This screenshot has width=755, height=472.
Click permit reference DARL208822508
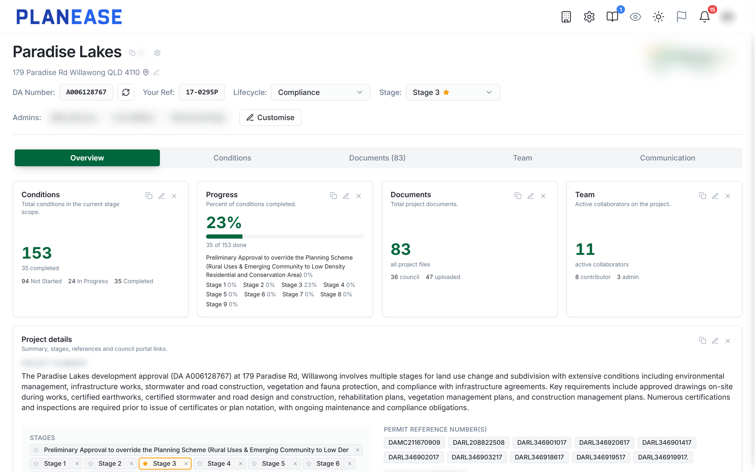pos(479,443)
